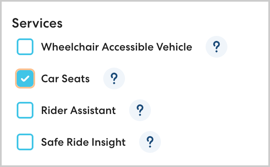Get info on the Car Seats service
This screenshot has height=167, width=270.
[x=114, y=78]
